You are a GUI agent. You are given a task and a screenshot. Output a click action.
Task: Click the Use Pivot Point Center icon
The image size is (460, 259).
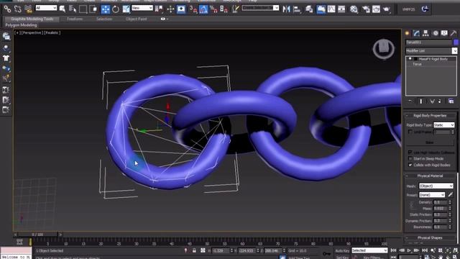click(x=159, y=9)
